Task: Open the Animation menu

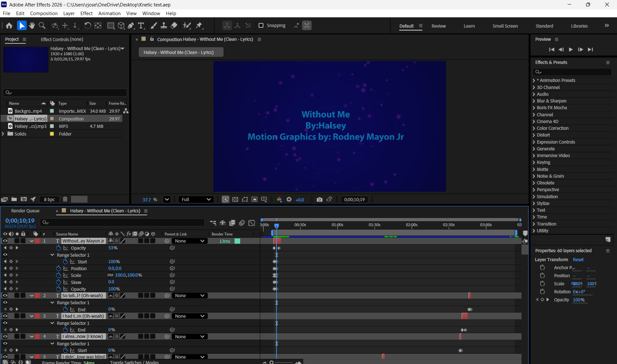Action: pyautogui.click(x=109, y=13)
